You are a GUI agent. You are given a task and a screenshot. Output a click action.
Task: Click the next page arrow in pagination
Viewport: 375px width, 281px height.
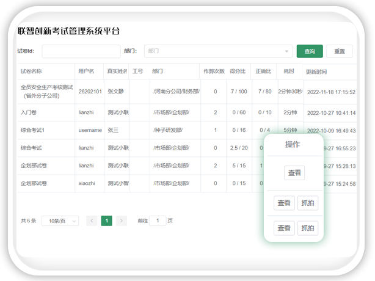[x=122, y=221]
